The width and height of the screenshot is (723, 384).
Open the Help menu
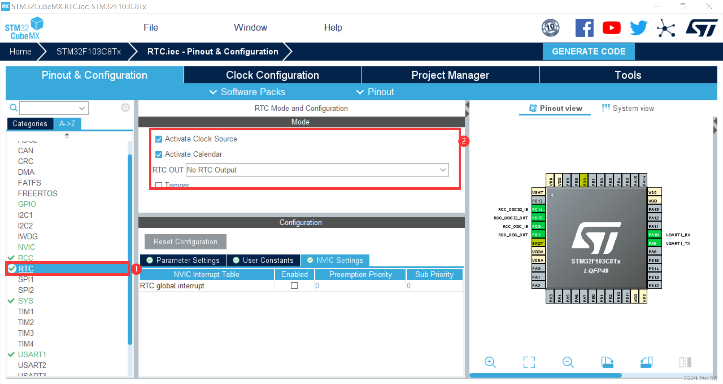click(333, 27)
